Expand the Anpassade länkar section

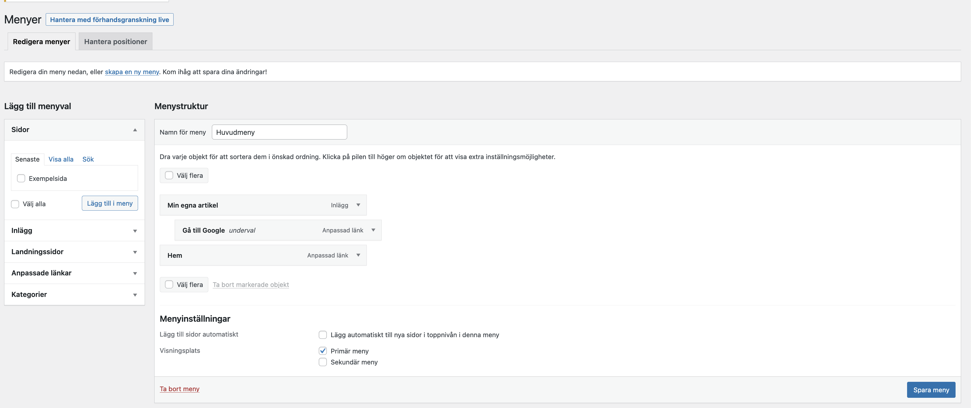(x=135, y=273)
